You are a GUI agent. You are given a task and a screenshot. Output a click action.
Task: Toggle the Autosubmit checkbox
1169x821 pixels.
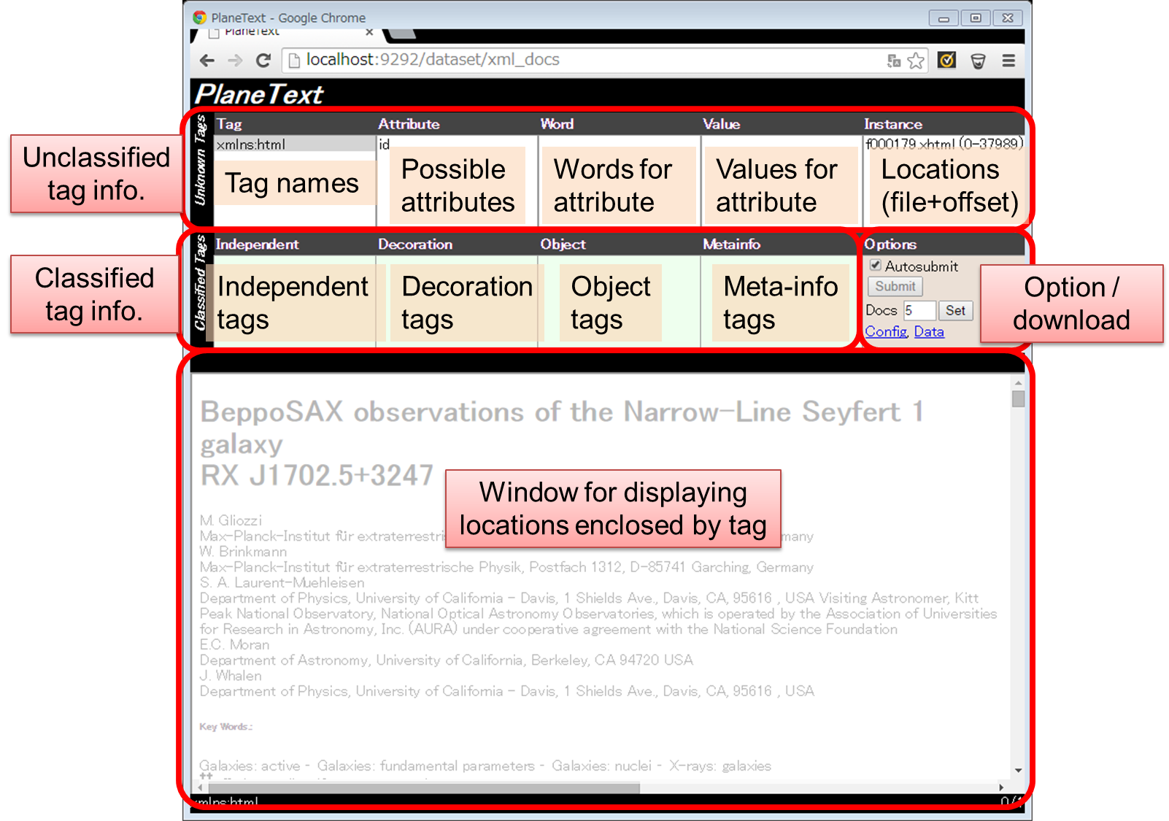(x=875, y=266)
